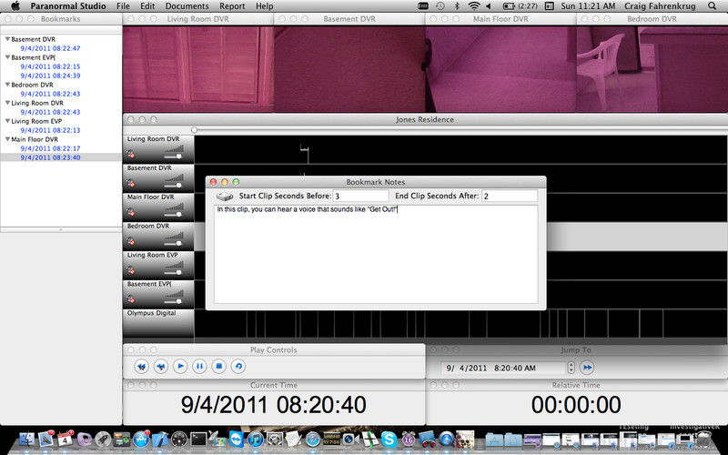Open Spotlight search in the menu bar

point(713,6)
